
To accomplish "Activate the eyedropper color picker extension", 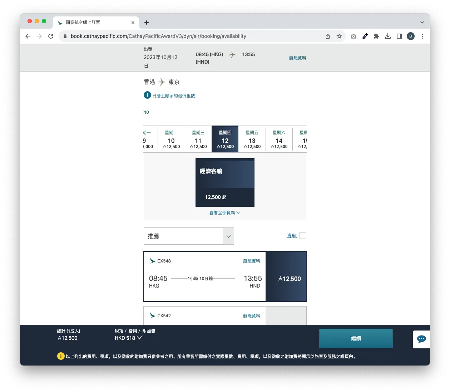I will (365, 36).
